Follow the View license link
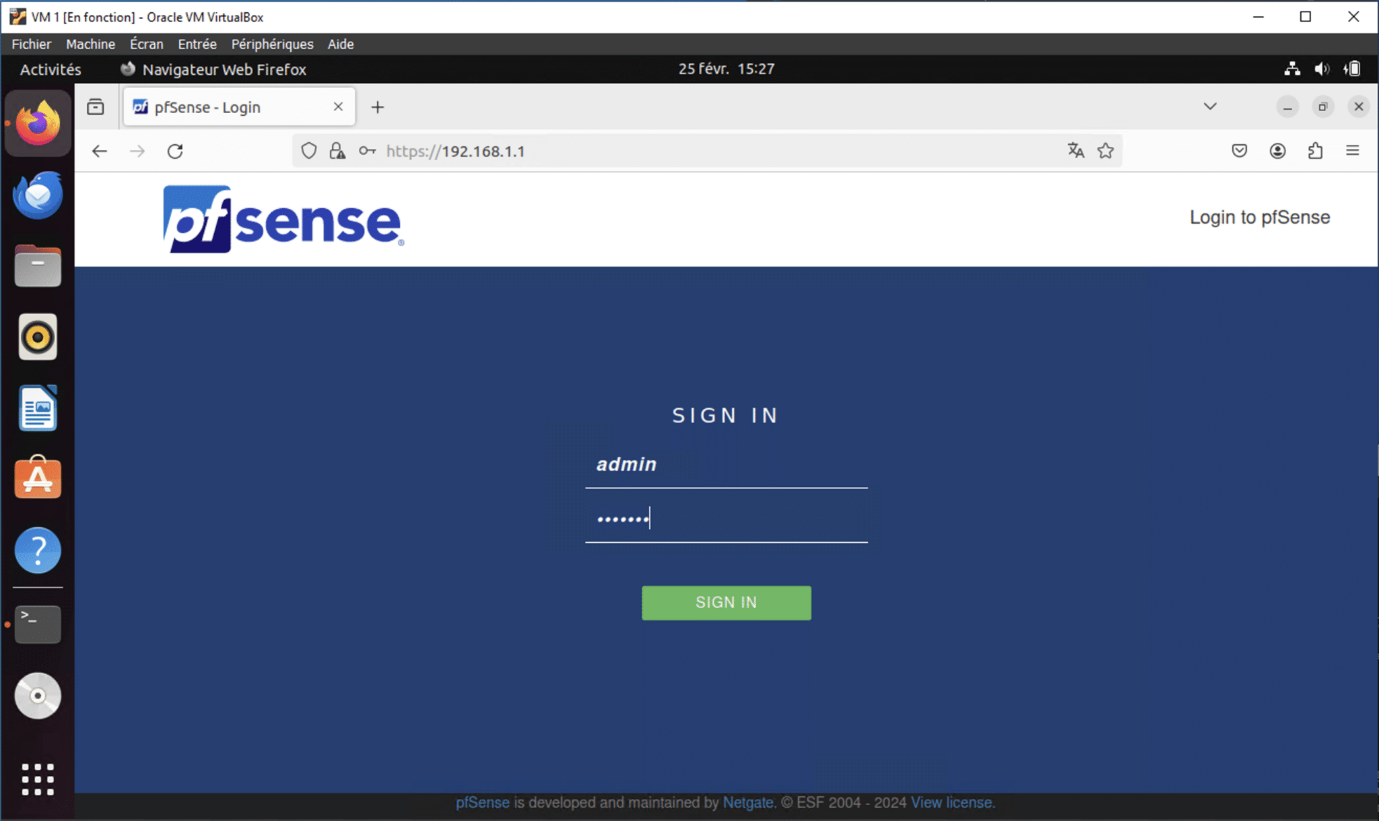 tap(951, 801)
